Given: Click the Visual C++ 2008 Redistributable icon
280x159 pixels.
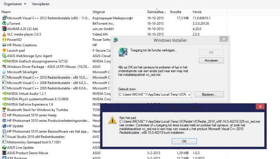Looking at the screenshot, I should (x=4, y=83).
